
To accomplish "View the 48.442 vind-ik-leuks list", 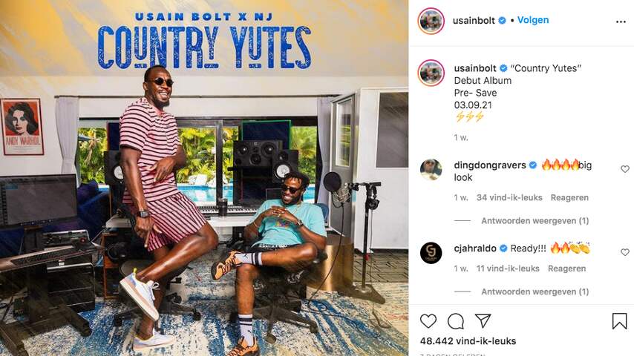I will (x=468, y=341).
